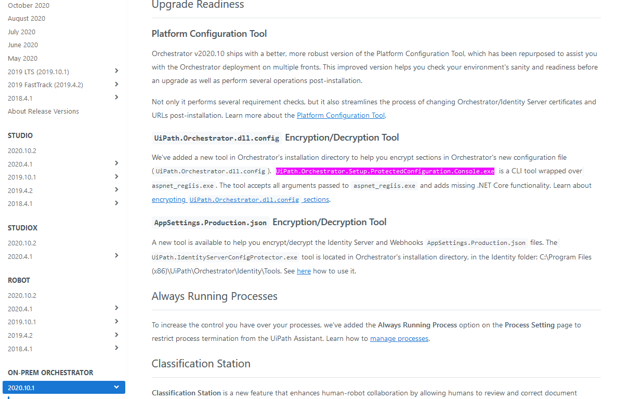Open August 2020 release notes
629x399 pixels.
[x=27, y=19]
